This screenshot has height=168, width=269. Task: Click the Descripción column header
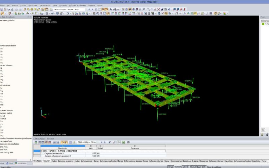click(x=63, y=148)
